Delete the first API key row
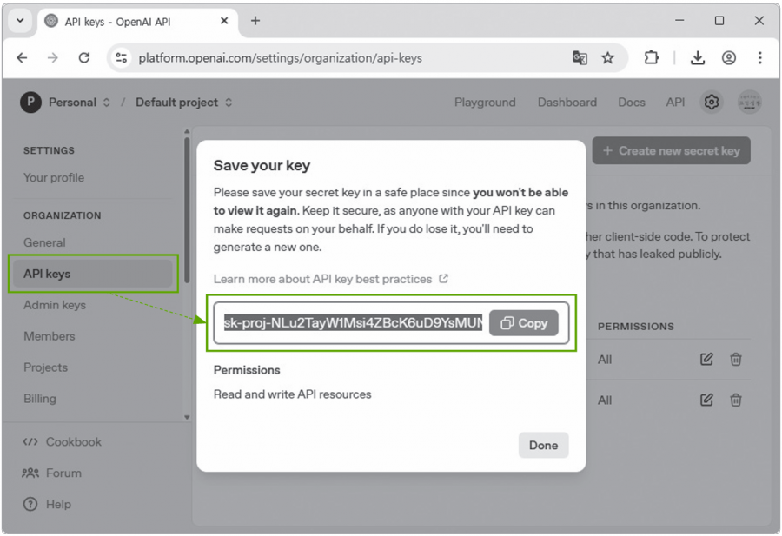Image resolution: width=782 pixels, height=536 pixels. [736, 359]
